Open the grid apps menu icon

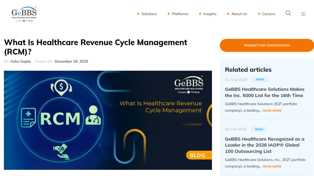(303, 14)
